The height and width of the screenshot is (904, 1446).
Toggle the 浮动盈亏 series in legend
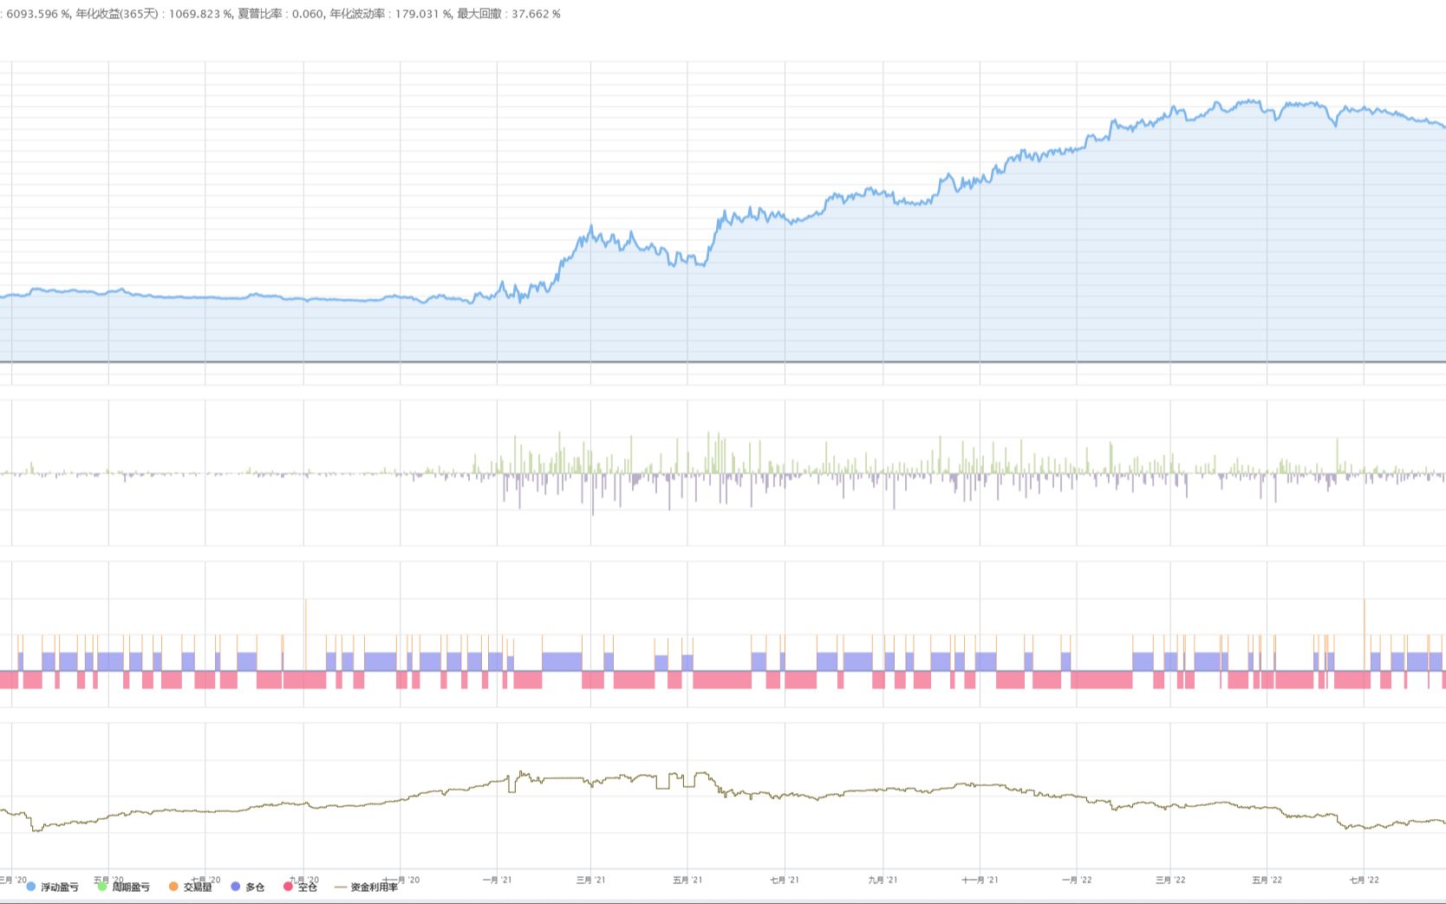[53, 887]
